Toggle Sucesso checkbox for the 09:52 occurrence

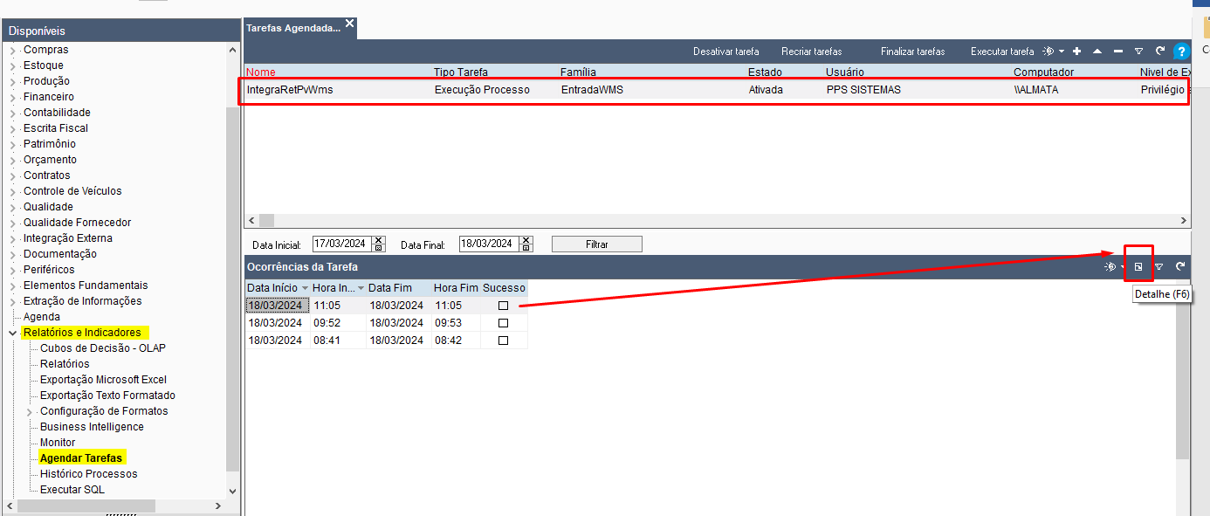pyautogui.click(x=503, y=323)
